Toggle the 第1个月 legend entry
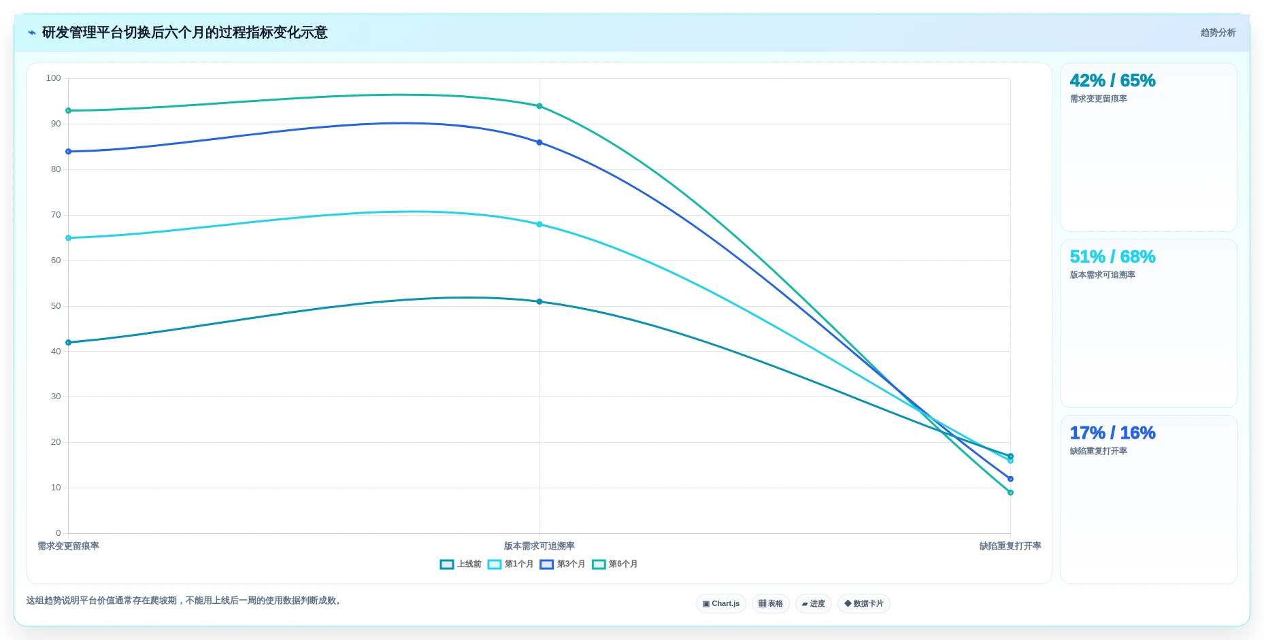The height and width of the screenshot is (640, 1264). pos(510,564)
